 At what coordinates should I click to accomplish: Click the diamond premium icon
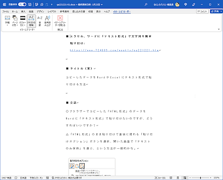185,4
